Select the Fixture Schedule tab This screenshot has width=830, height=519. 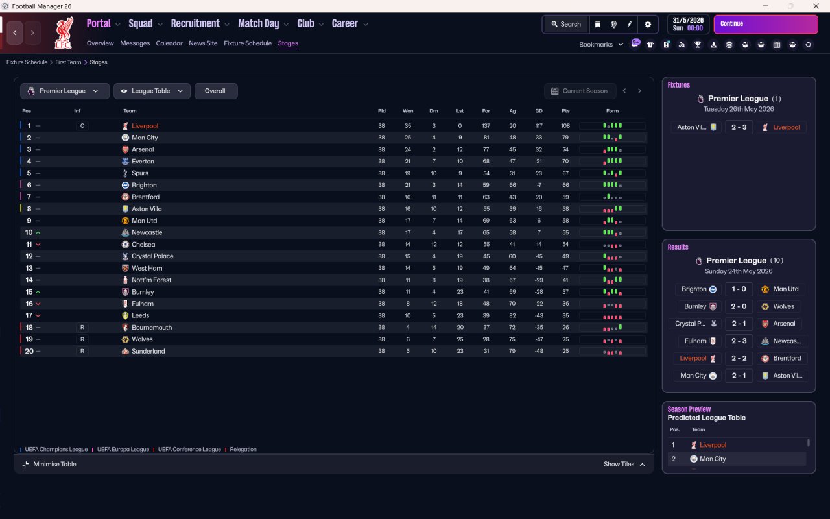[x=248, y=43]
